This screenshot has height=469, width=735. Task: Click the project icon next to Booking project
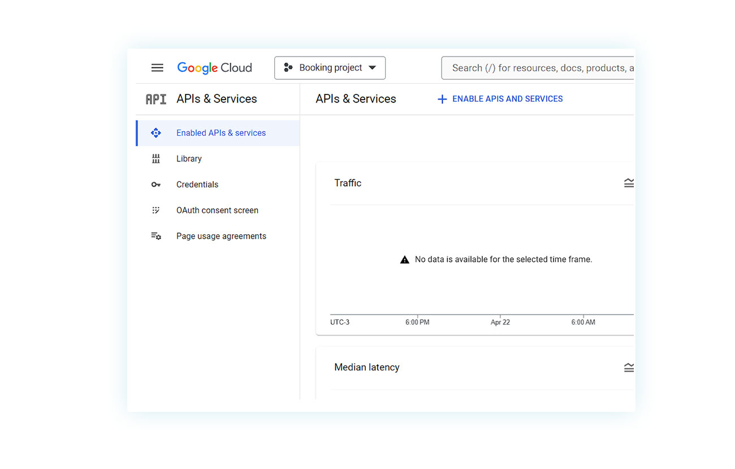point(288,68)
